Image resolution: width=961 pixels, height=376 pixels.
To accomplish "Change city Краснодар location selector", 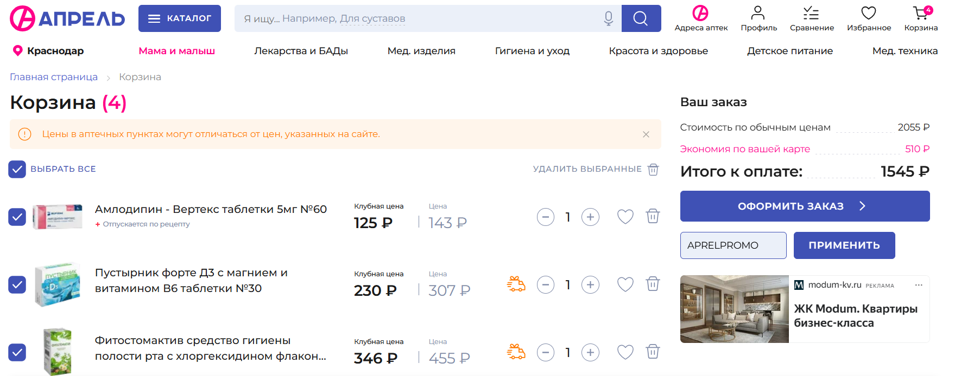I will click(48, 51).
